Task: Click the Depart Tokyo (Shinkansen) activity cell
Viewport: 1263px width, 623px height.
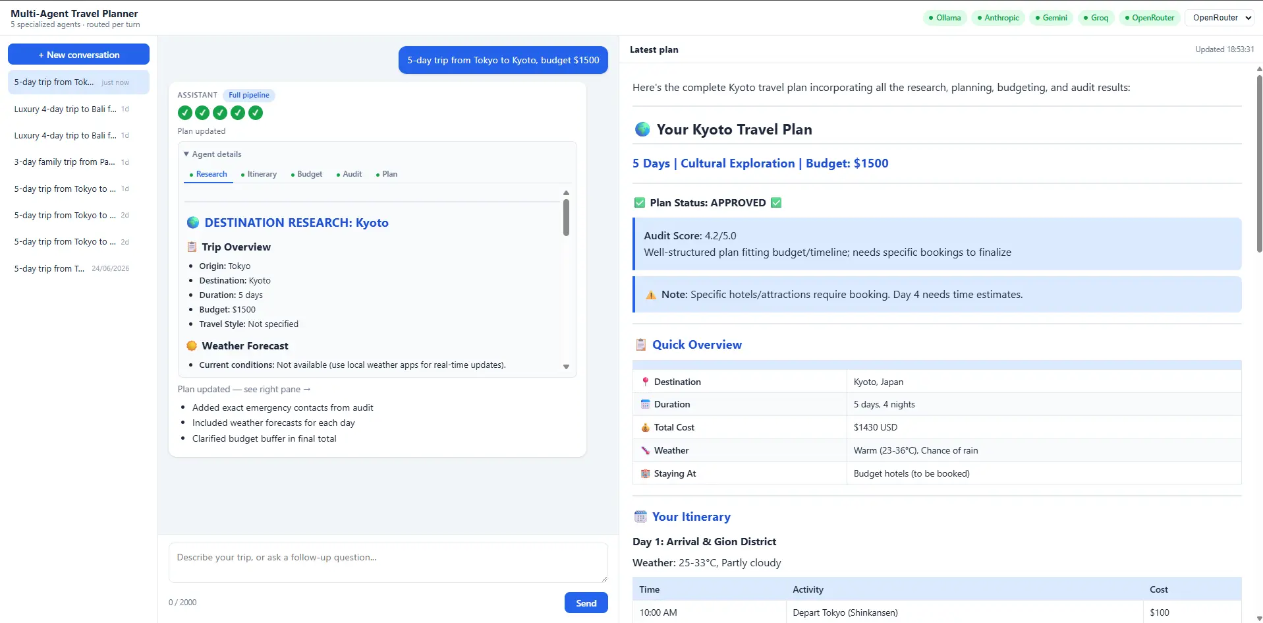Action: coord(964,612)
